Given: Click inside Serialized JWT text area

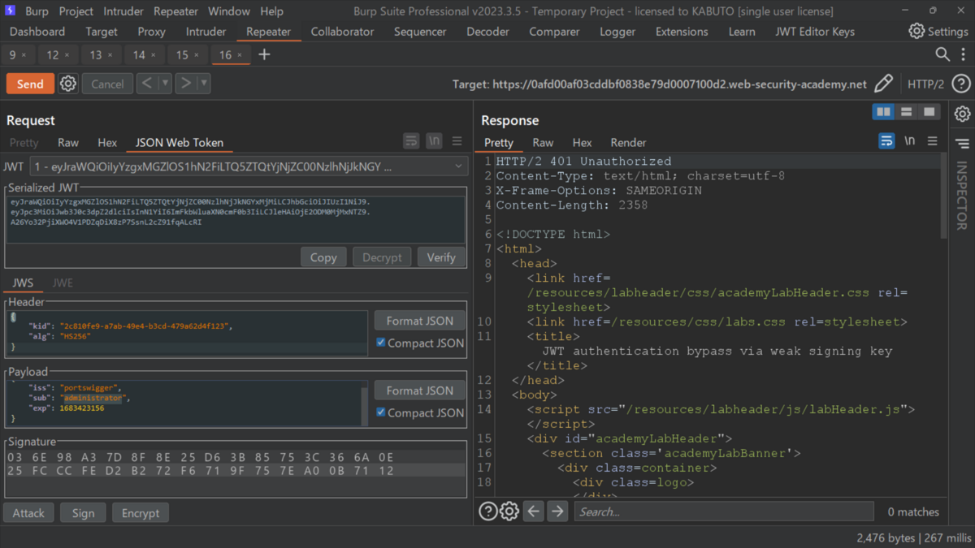Looking at the screenshot, I should (236, 219).
